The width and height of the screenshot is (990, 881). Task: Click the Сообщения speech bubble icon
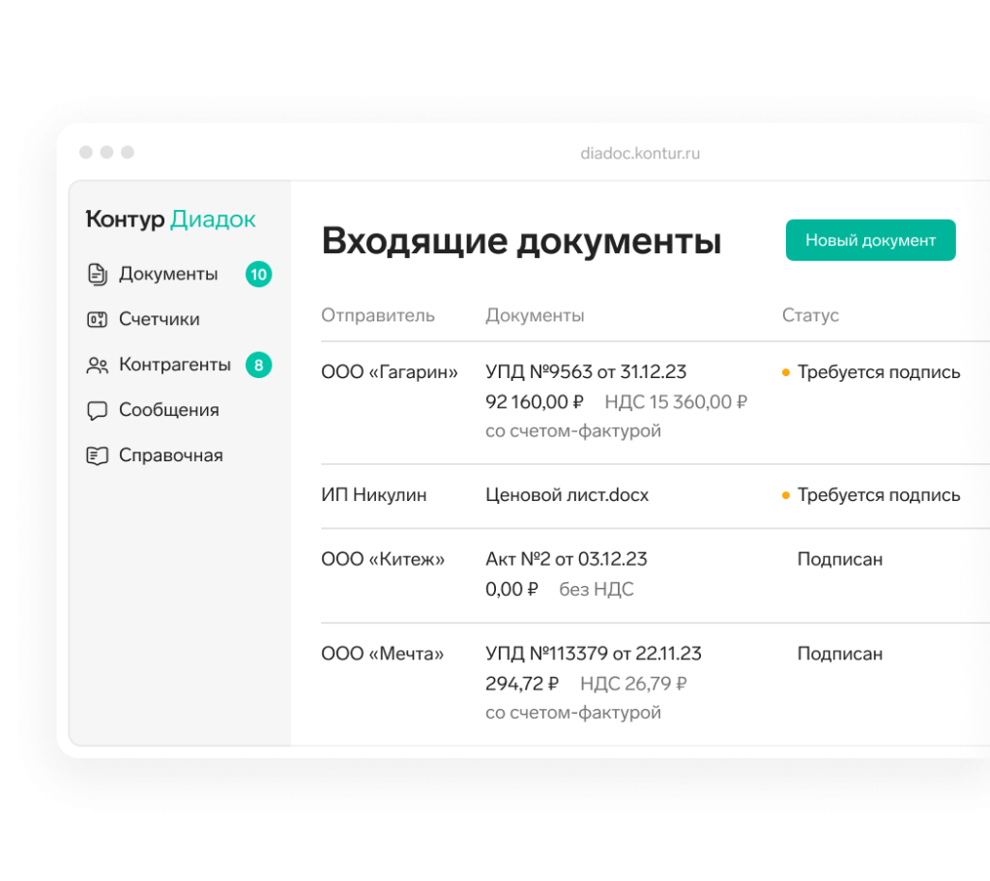pos(97,411)
